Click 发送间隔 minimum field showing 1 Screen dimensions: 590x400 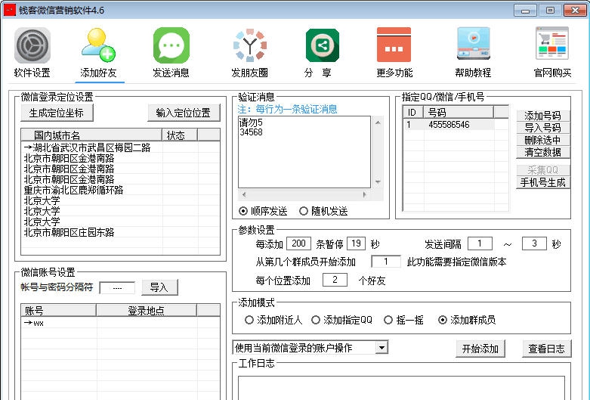pyautogui.click(x=480, y=243)
